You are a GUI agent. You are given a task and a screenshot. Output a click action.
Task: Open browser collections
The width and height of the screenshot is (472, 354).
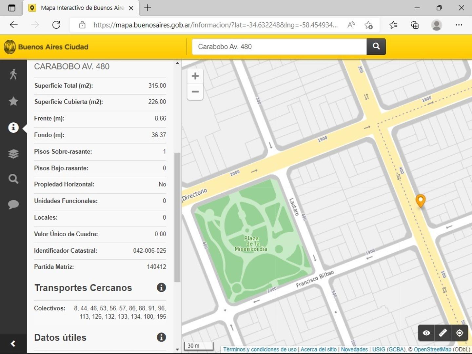[415, 25]
